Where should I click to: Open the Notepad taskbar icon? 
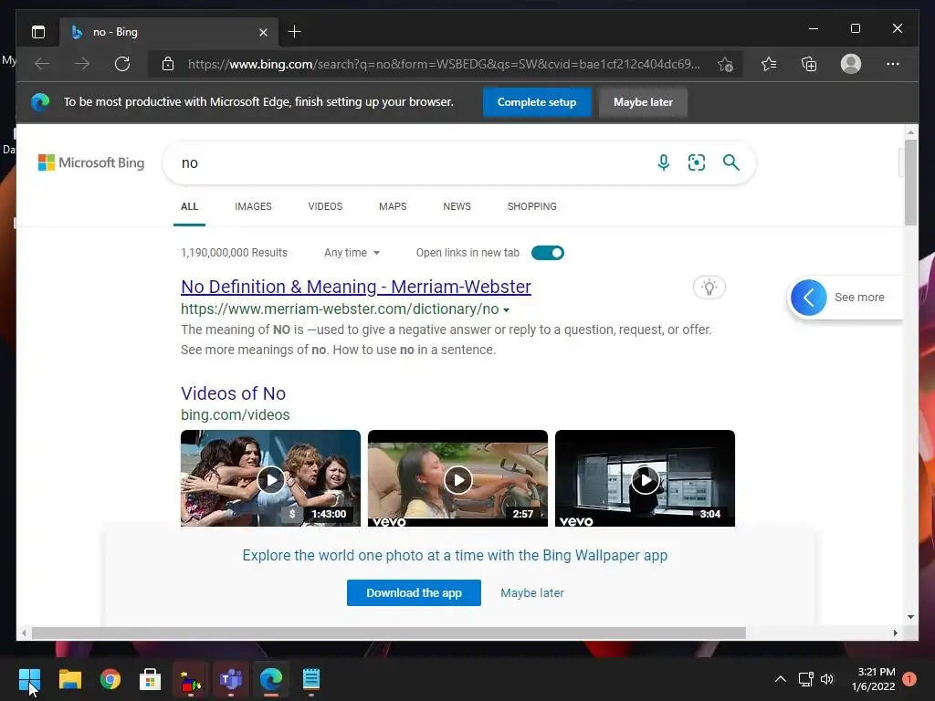(311, 679)
